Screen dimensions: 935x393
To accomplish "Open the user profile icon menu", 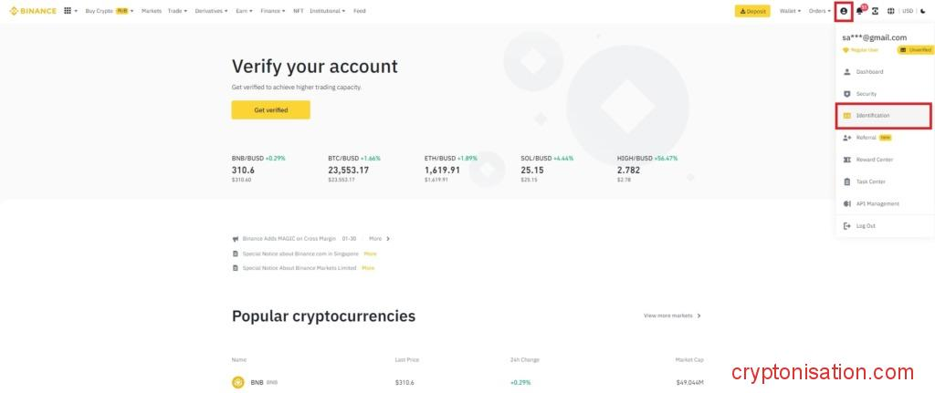I will [844, 11].
